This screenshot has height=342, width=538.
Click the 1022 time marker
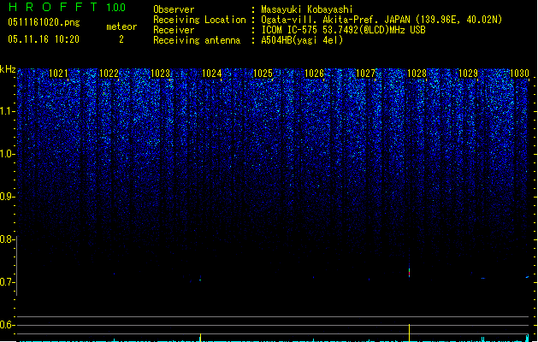point(109,74)
